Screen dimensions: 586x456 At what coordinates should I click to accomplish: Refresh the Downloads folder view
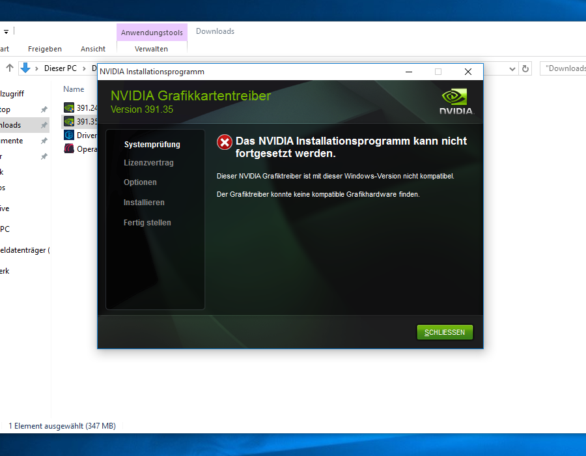click(x=525, y=69)
